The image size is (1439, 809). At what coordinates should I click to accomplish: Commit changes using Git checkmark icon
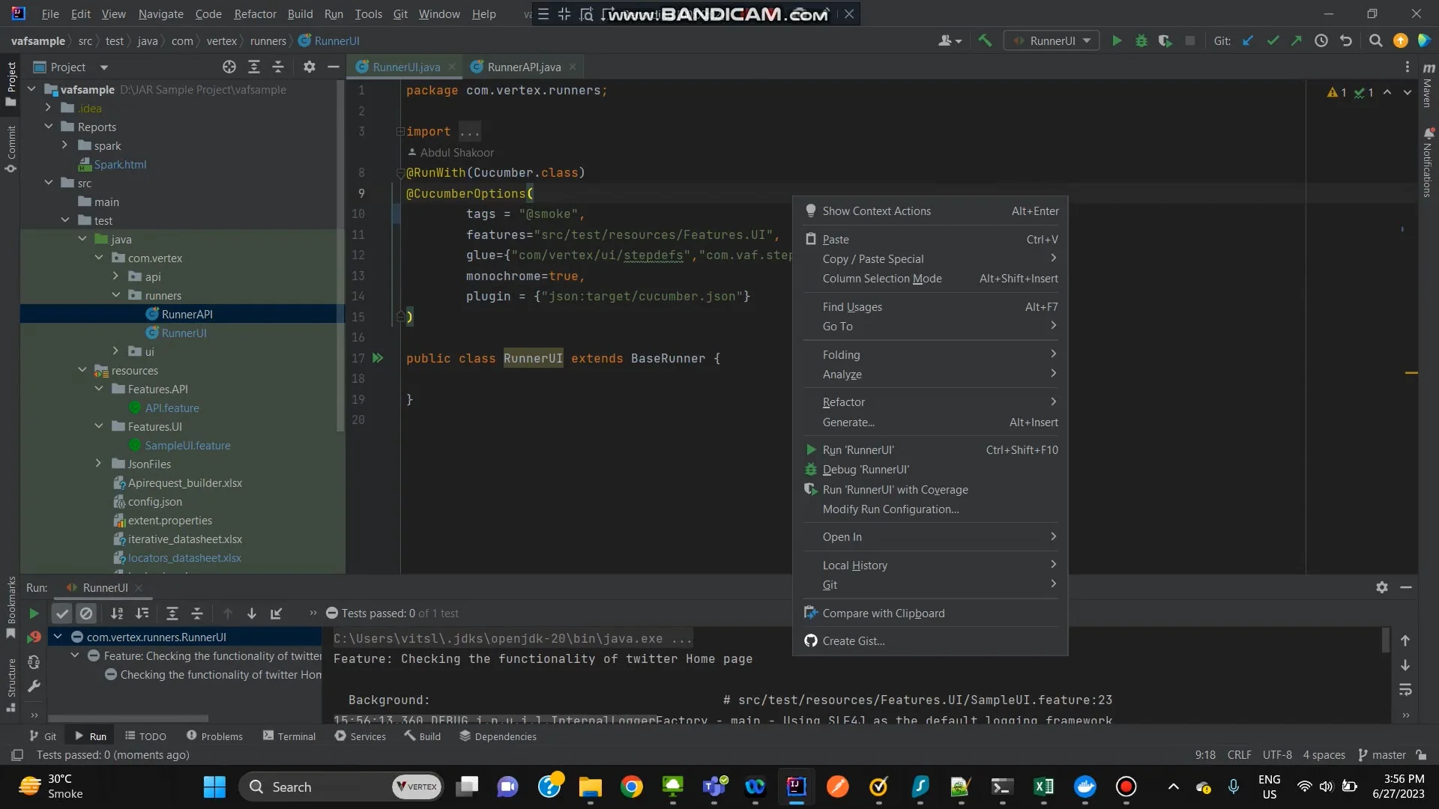pos(1273,41)
